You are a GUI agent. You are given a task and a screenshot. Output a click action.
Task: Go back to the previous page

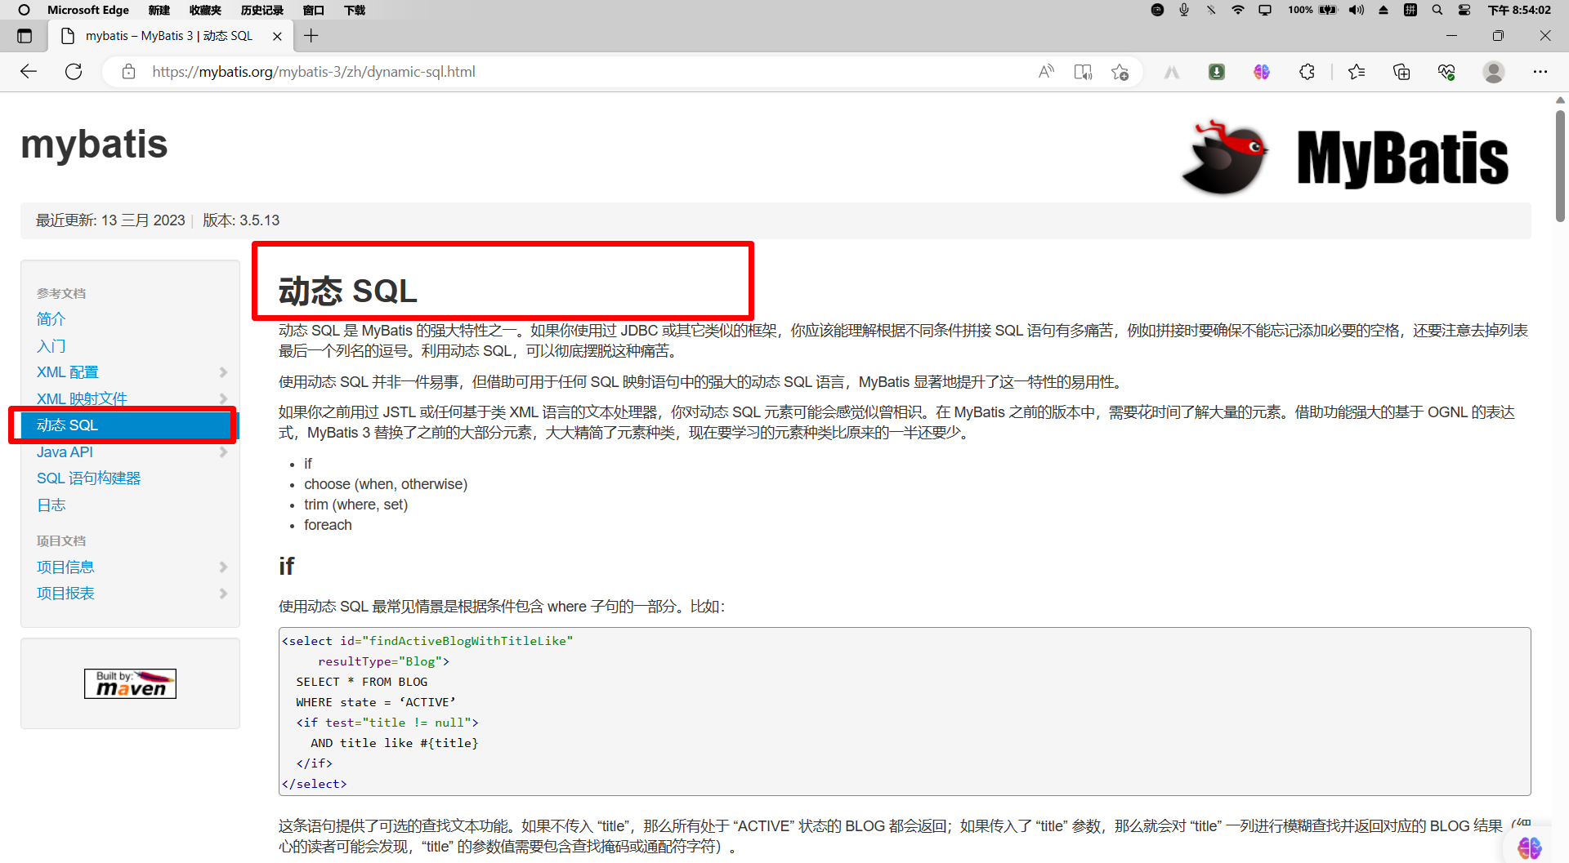coord(29,72)
